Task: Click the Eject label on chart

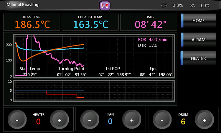Action: point(154,69)
